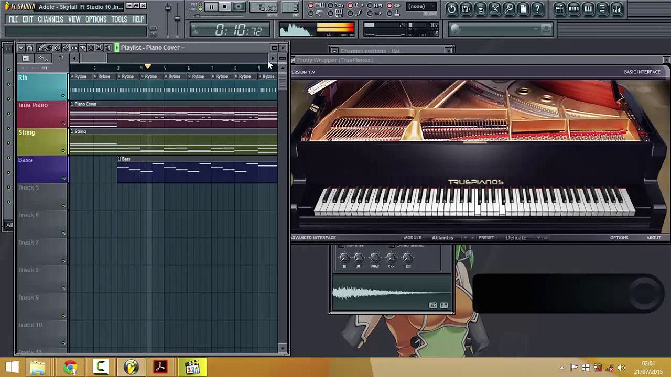The image size is (671, 377).
Task: Open FL Studio from the Windows taskbar
Action: [x=131, y=368]
